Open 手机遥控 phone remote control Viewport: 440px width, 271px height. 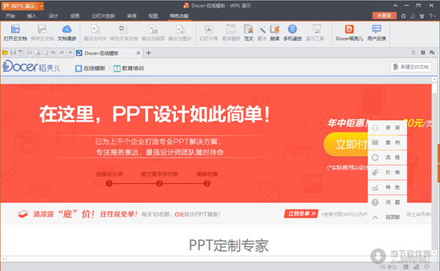coord(292,33)
